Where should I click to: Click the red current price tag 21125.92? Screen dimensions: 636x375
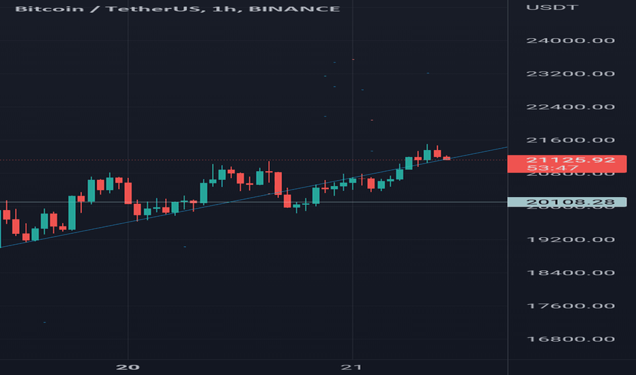[567, 164]
